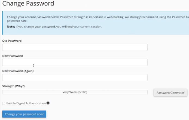The width and height of the screenshot is (189, 120).
Task: Open the Why? strength explanation link
Action: [20, 86]
